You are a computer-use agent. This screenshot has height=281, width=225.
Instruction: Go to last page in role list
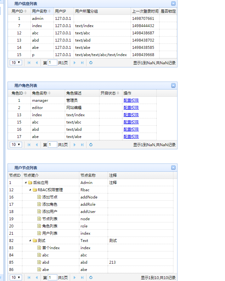click(x=82, y=145)
